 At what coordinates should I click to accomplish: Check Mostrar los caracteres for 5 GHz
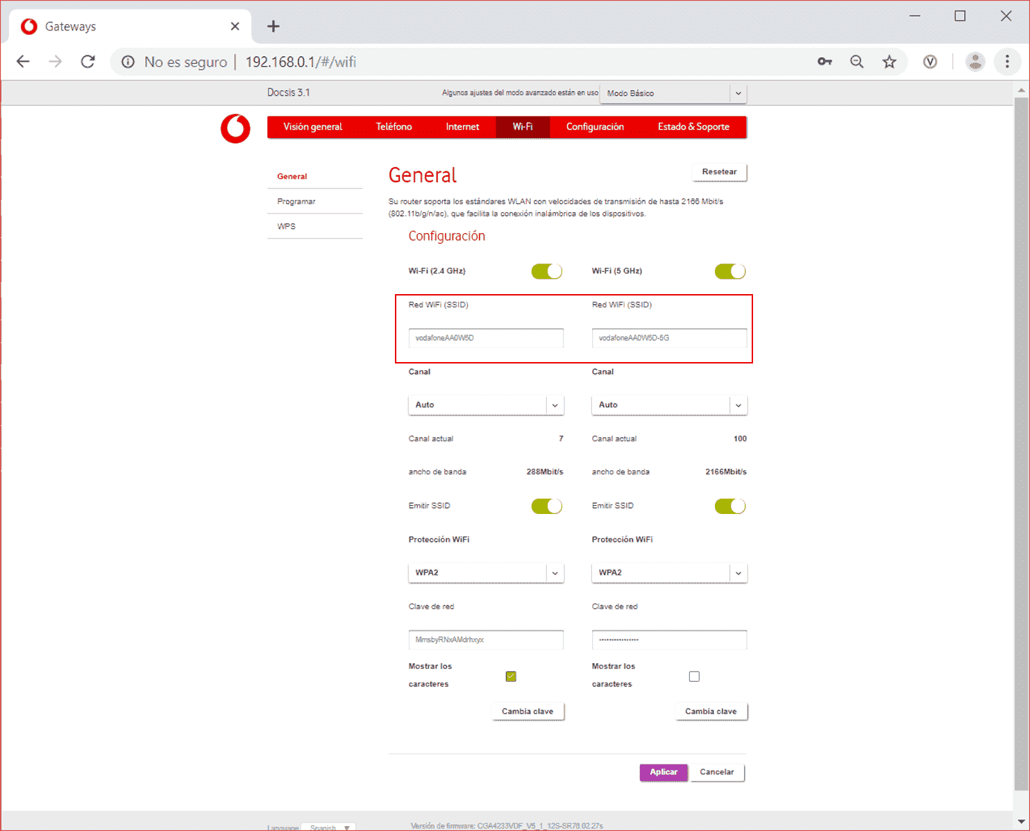[x=694, y=676]
